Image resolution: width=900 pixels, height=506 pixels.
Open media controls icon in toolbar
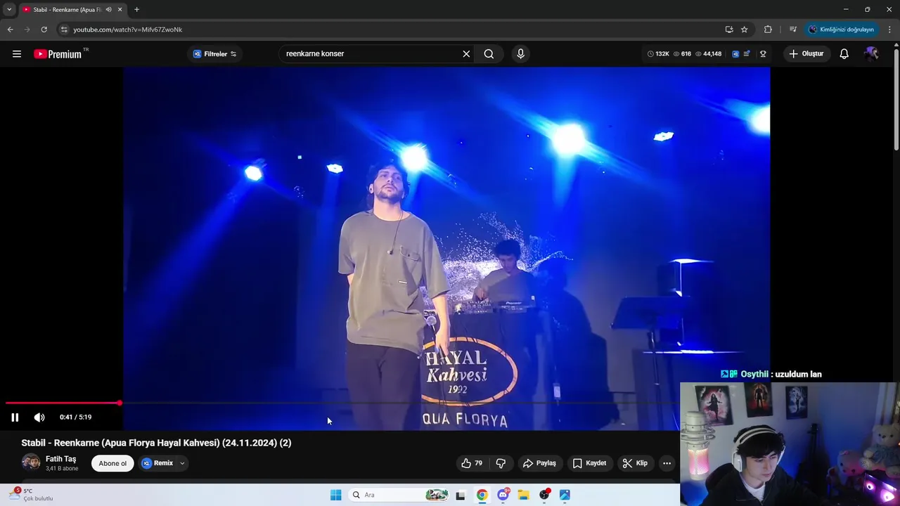pyautogui.click(x=792, y=30)
